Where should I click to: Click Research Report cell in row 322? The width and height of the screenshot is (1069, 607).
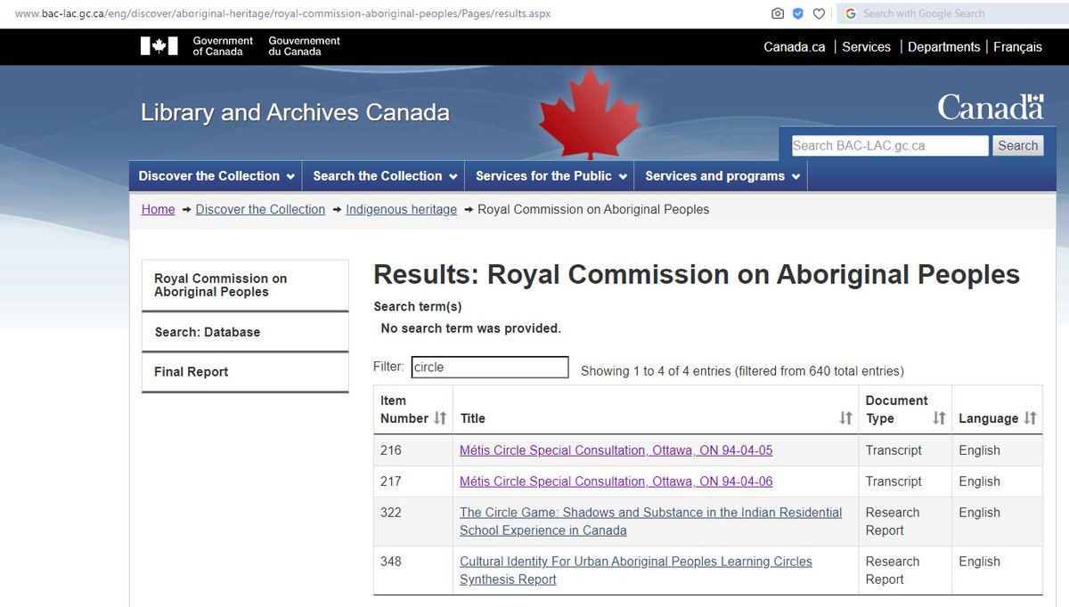(905, 522)
